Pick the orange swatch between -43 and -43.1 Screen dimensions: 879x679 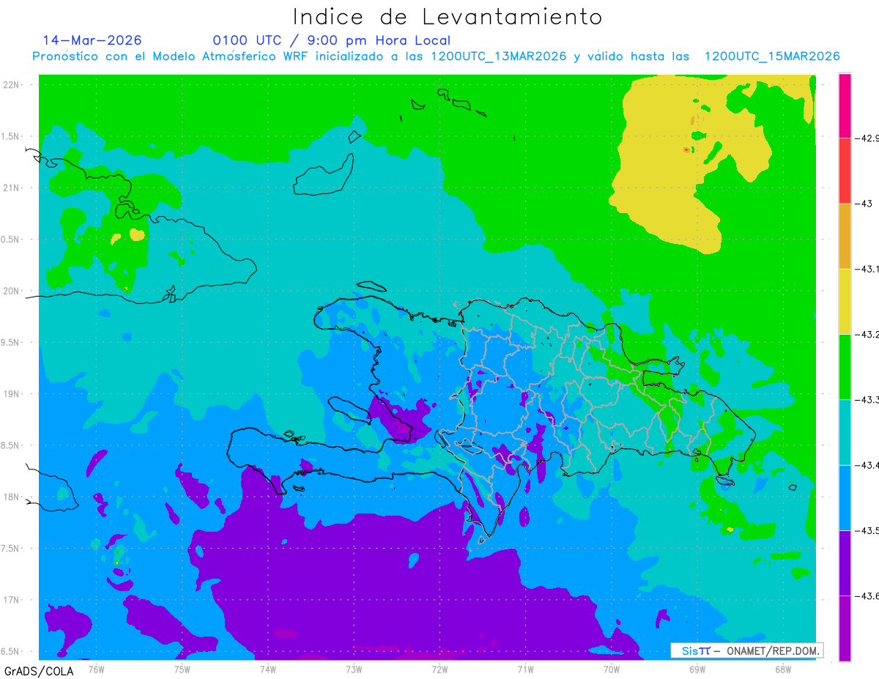coord(845,236)
